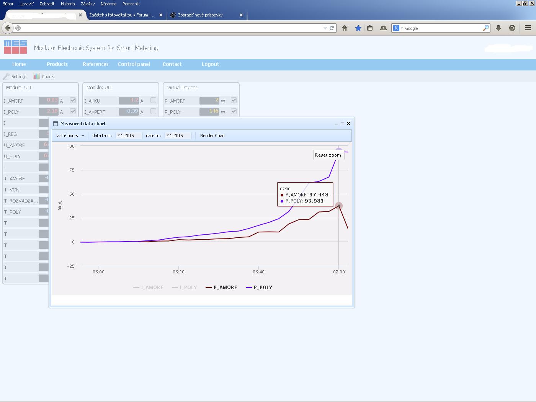Expand the 'last 6 hours' range dropdown
This screenshot has height=402, width=536.
[x=70, y=136]
